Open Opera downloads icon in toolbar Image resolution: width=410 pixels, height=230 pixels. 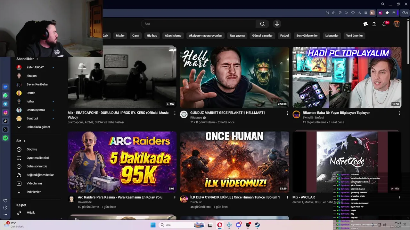tap(359, 13)
